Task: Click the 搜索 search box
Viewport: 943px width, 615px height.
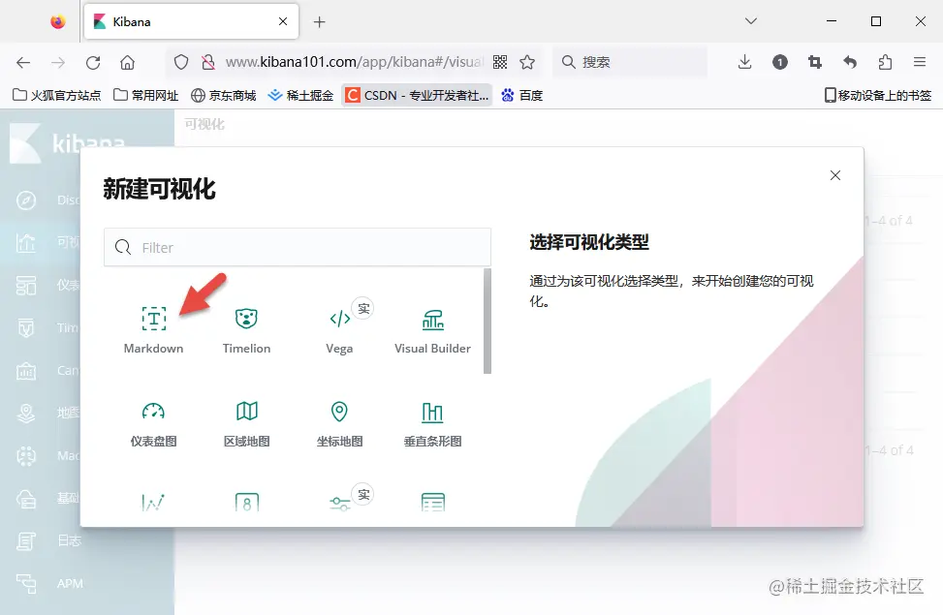Action: pos(630,62)
